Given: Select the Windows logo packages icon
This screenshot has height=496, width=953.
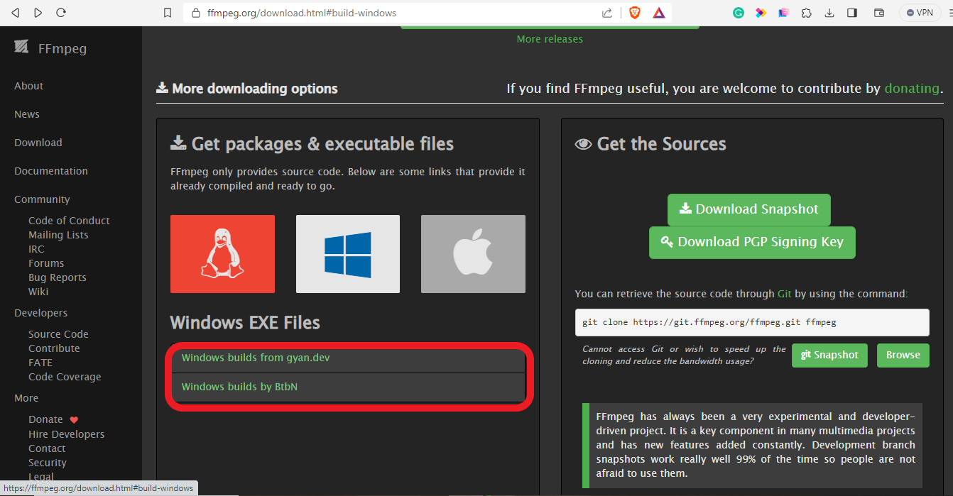Looking at the screenshot, I should pos(347,254).
